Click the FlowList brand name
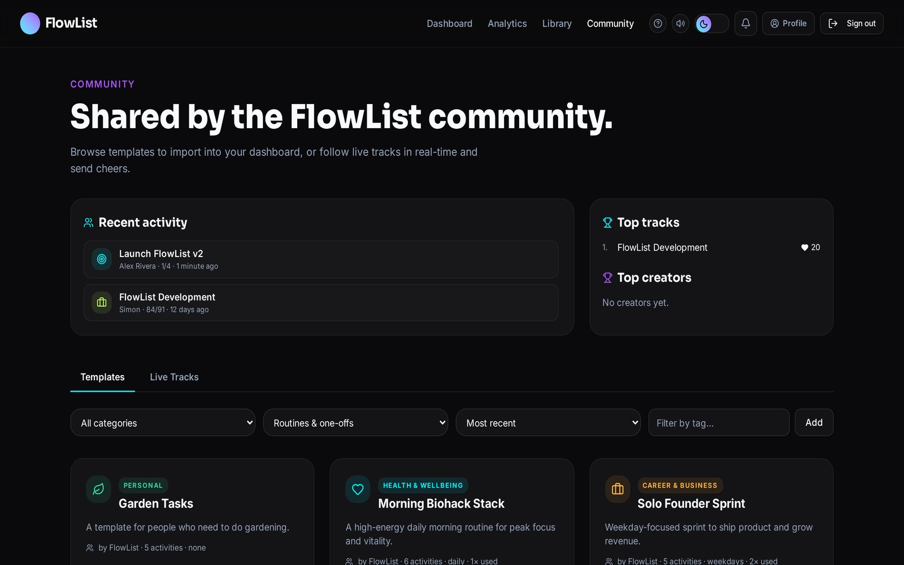Screen dimensions: 904x565 [x=71, y=23]
